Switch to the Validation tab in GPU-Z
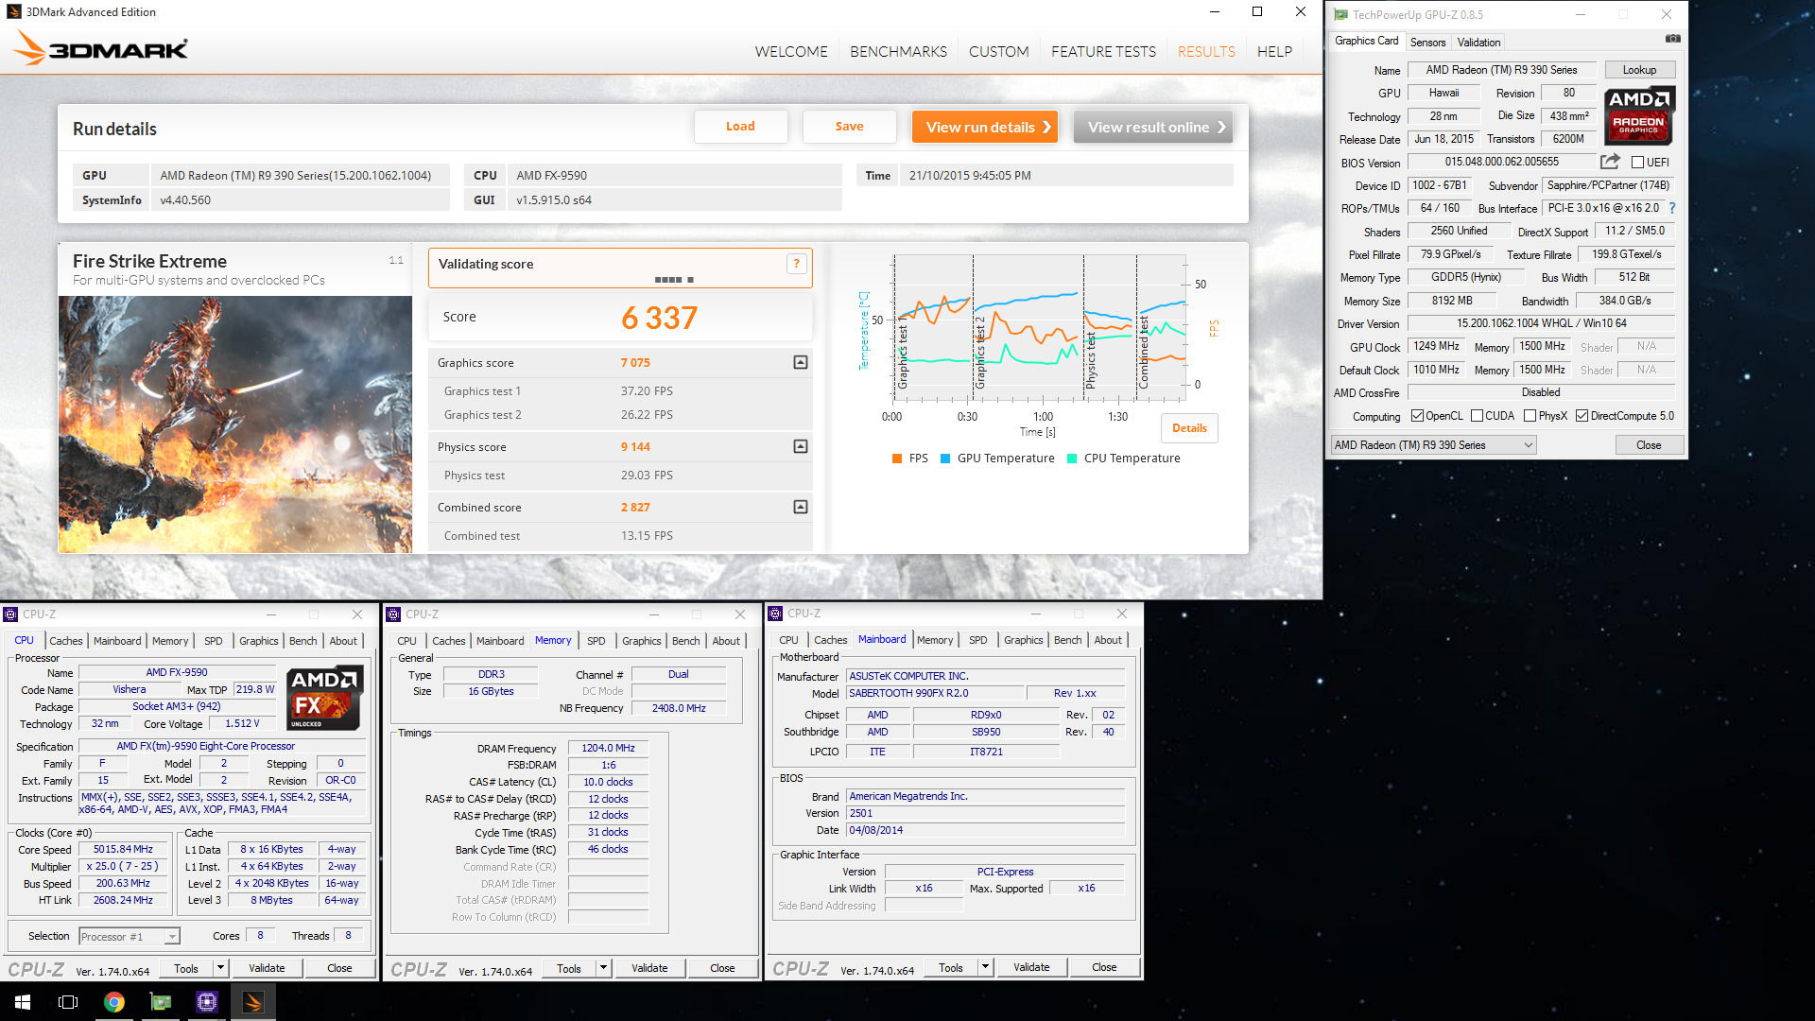Image resolution: width=1815 pixels, height=1021 pixels. 1478,43
